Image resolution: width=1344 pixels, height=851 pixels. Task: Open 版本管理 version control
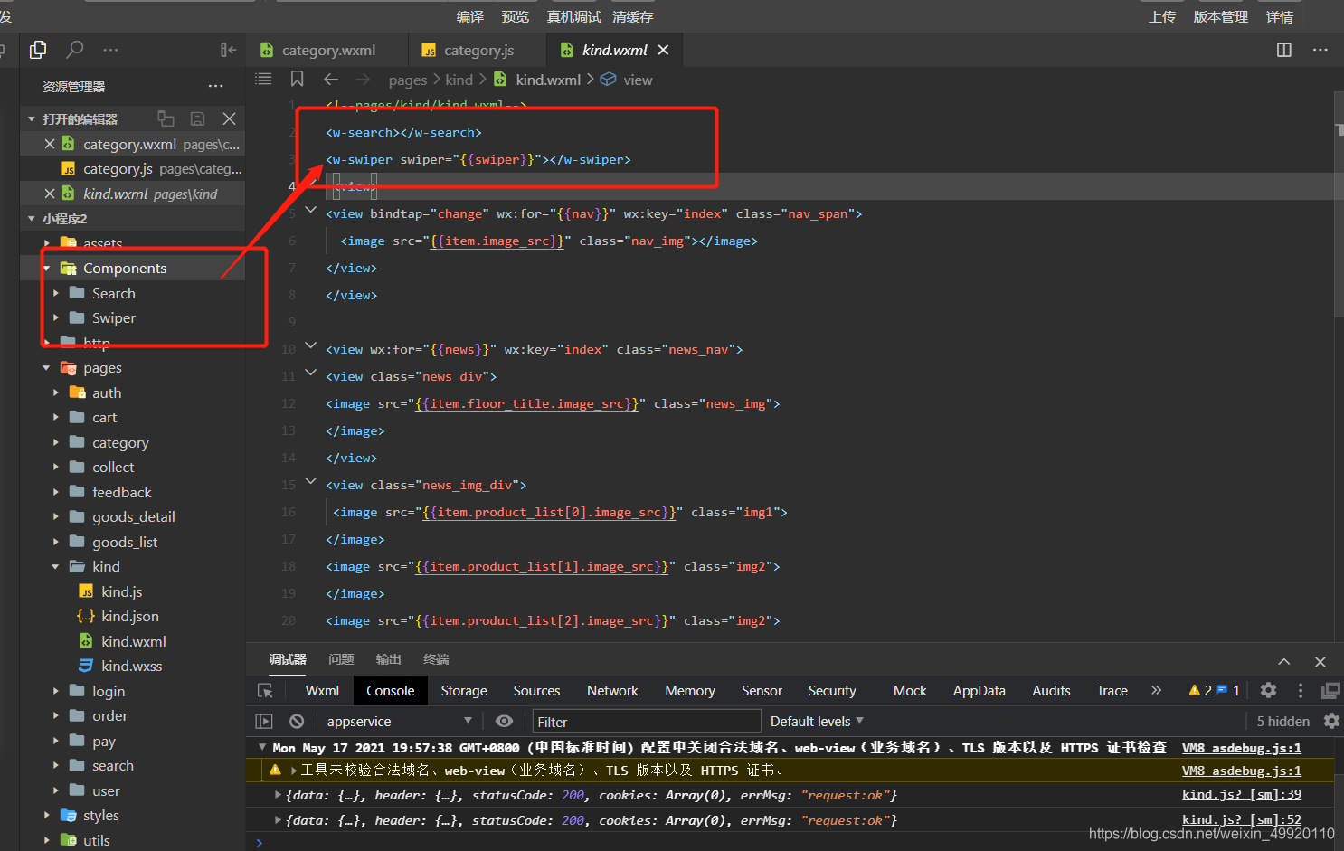pos(1221,17)
